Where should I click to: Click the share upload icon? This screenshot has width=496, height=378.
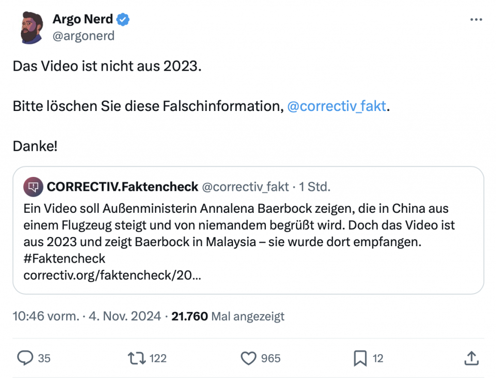click(471, 358)
